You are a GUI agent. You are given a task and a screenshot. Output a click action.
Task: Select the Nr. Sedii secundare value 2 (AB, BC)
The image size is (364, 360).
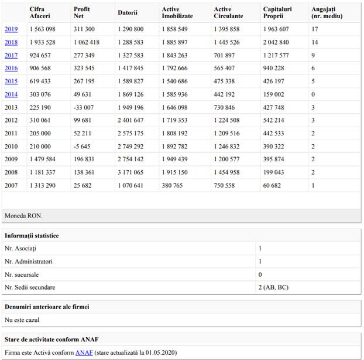click(x=273, y=287)
